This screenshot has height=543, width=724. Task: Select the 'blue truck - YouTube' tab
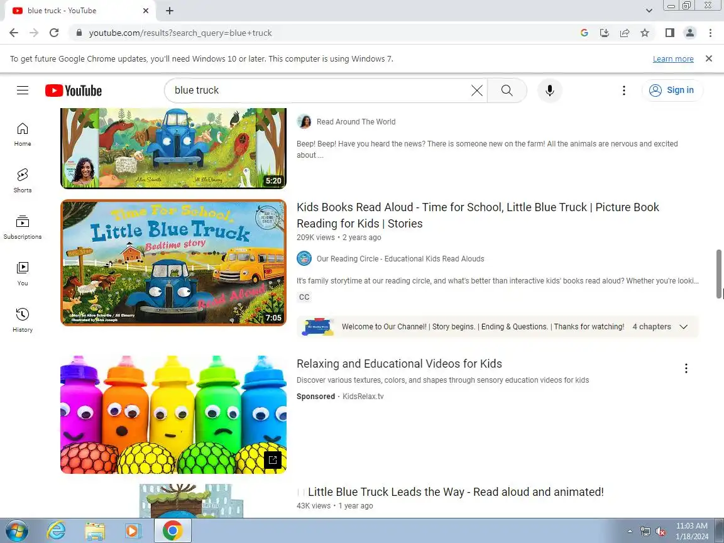click(79, 11)
